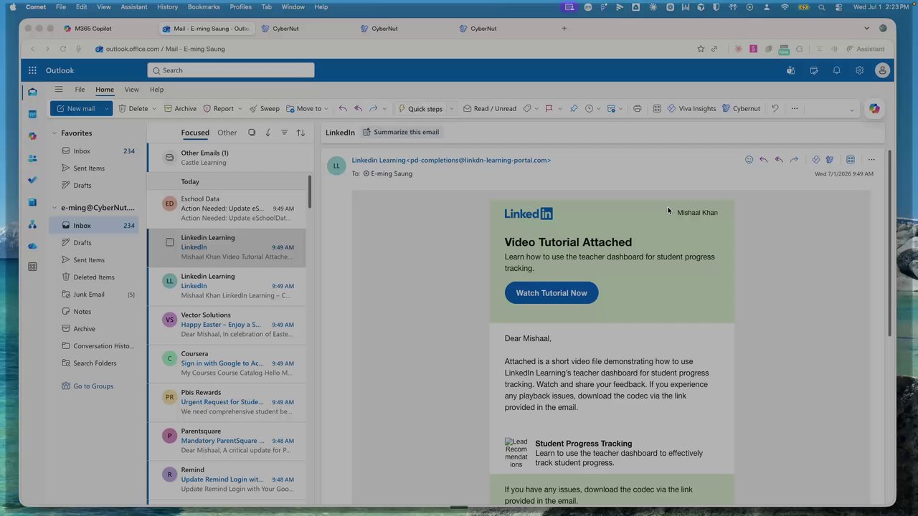Open the Apps grid icon in ribbon
This screenshot has height=516, width=918.
point(656,108)
